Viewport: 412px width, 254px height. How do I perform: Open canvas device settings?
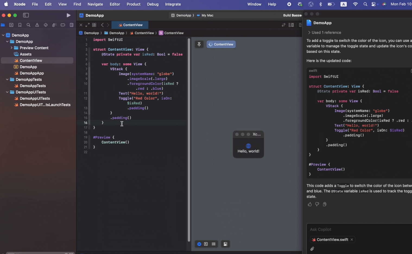click(225, 244)
